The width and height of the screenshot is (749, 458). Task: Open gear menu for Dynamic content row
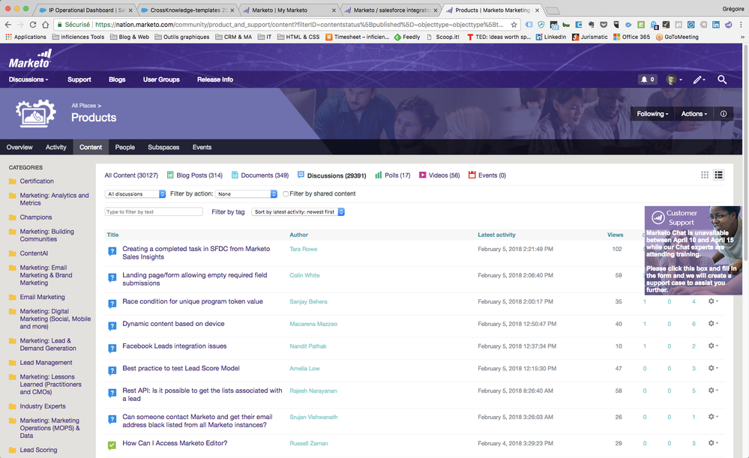713,324
